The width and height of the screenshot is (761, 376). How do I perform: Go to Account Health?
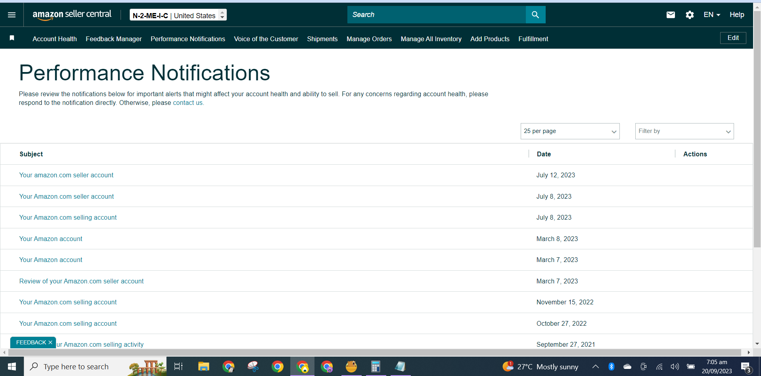click(x=55, y=39)
